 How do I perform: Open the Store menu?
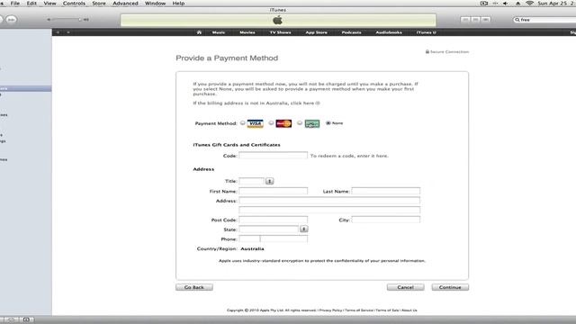point(99,4)
